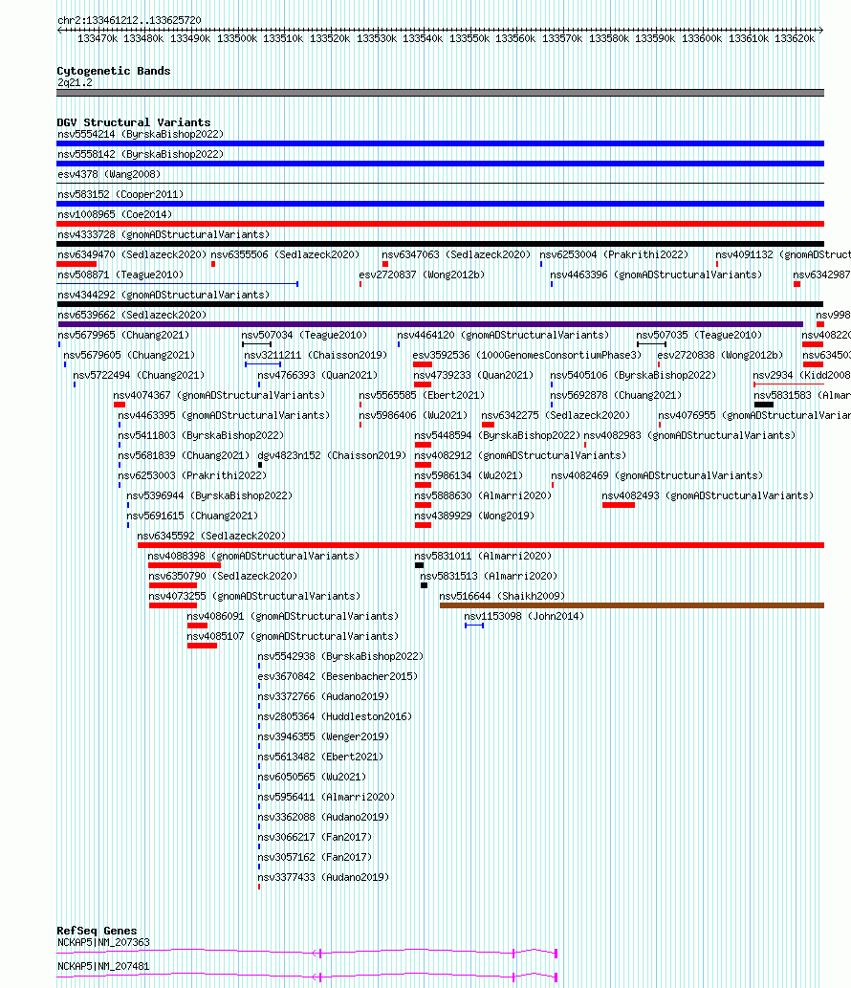The width and height of the screenshot is (851, 988).
Task: Open nsv5679965 (Chuang2021) variant
Action: point(123,335)
